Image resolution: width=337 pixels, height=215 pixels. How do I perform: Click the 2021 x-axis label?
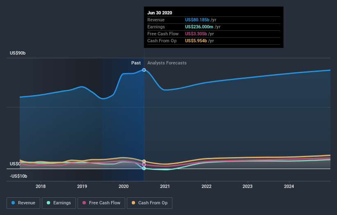click(165, 186)
